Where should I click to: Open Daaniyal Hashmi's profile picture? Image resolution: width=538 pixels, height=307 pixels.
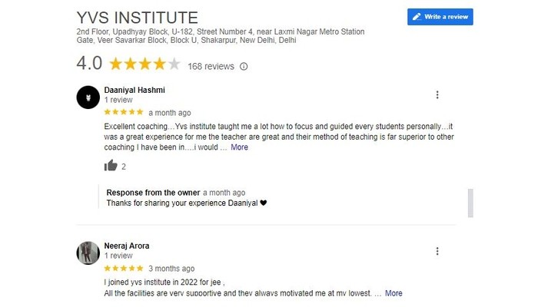coord(88,97)
